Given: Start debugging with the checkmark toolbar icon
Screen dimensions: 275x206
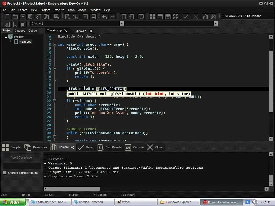Looking at the screenshot, I should click(186, 17).
